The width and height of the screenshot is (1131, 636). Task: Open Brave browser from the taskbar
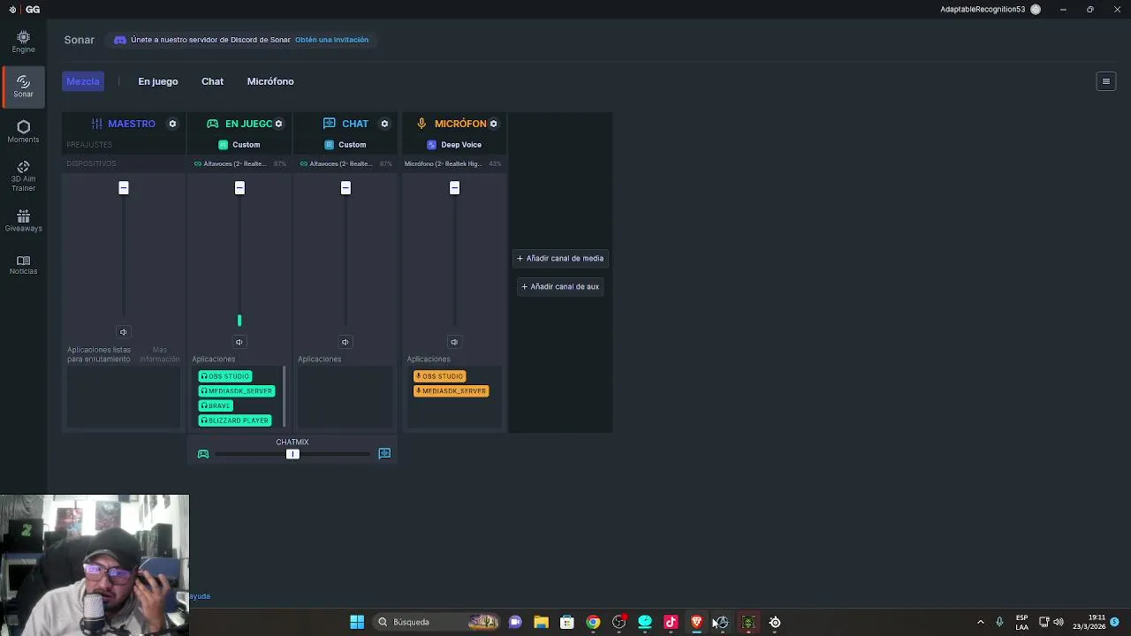[696, 622]
